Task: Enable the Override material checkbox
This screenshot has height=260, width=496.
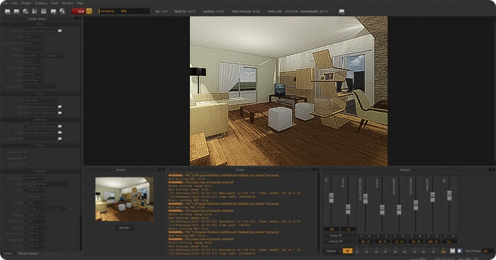Action: click(26, 126)
